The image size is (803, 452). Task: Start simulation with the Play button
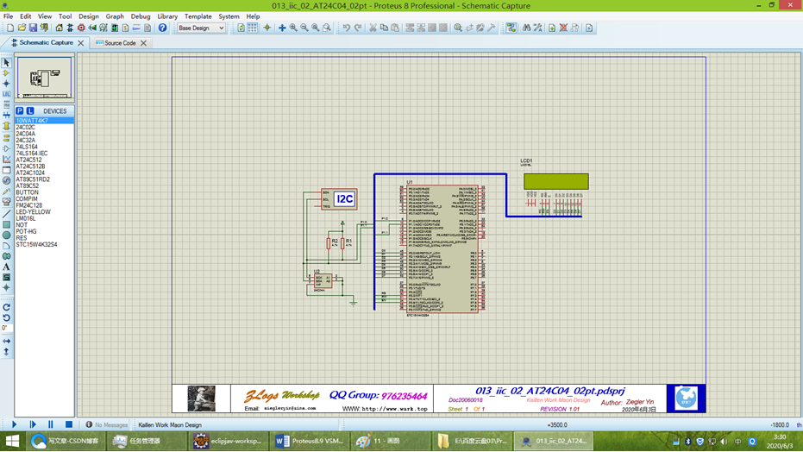click(15, 424)
